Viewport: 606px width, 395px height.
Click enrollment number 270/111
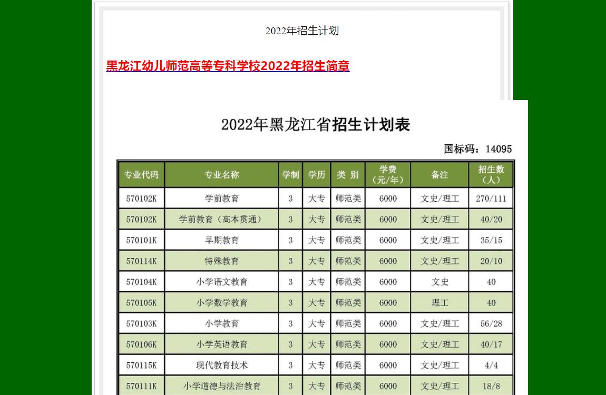pyautogui.click(x=491, y=199)
